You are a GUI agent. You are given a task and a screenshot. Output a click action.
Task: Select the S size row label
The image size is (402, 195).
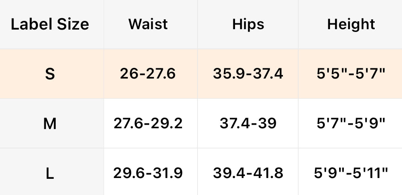click(50, 74)
